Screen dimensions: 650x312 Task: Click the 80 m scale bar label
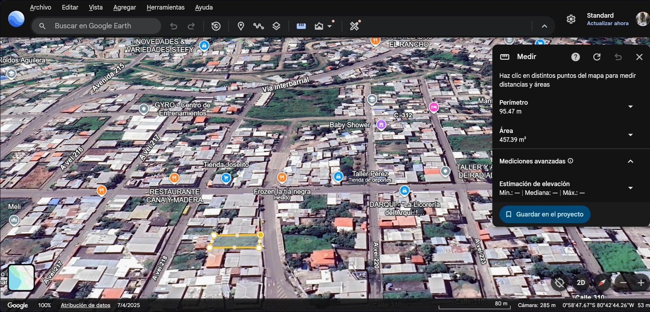coord(501,303)
